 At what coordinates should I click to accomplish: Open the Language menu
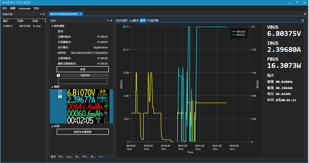(x=24, y=8)
